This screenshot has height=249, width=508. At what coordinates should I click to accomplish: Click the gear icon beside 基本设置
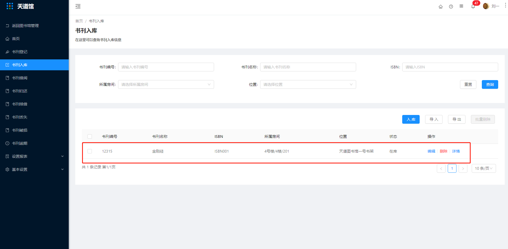(7, 169)
